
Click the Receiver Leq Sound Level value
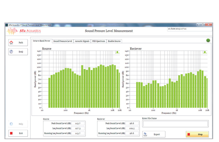(x=132, y=128)
